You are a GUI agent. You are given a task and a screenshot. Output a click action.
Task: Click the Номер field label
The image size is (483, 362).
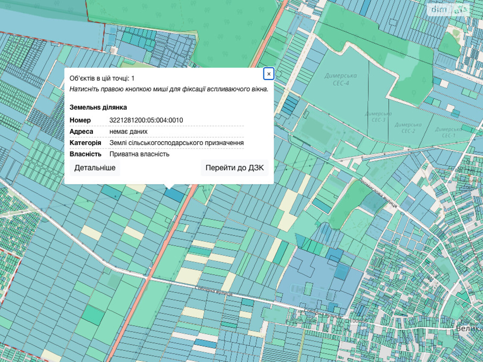[80, 120]
